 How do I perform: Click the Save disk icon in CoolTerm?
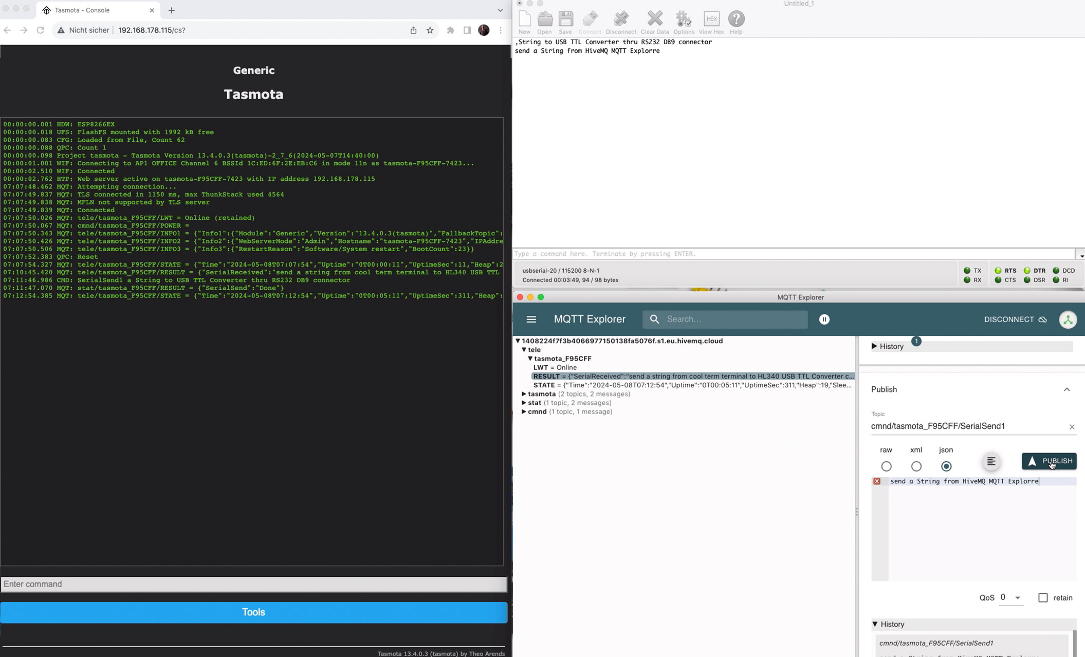[x=565, y=20]
